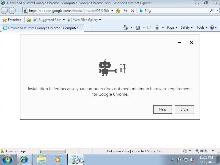Screen dimensions: 220x165
Task: Click the installer program taskbar icon
Action: [x=75, y=159]
